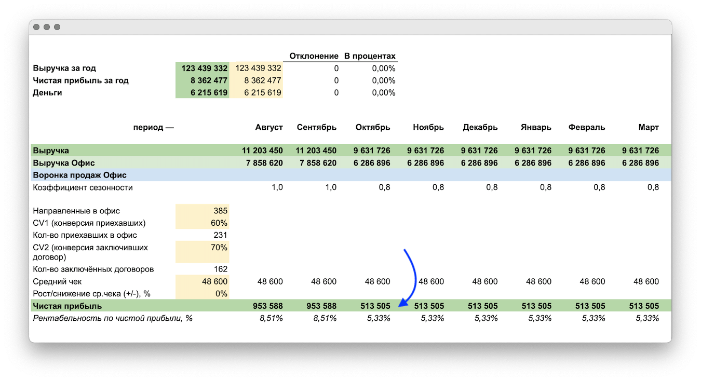Click the Август Выручка value 11 203 450

pos(262,151)
